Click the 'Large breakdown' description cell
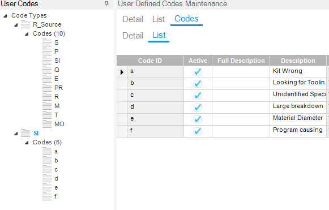Viewport: 329px width, 210px height. 298,108
